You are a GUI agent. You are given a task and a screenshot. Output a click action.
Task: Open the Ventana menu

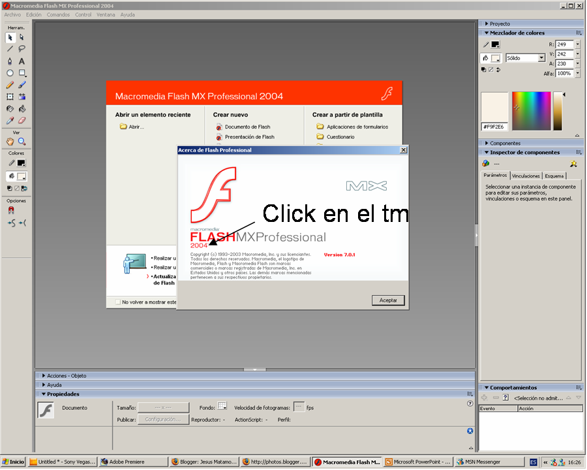pyautogui.click(x=106, y=15)
